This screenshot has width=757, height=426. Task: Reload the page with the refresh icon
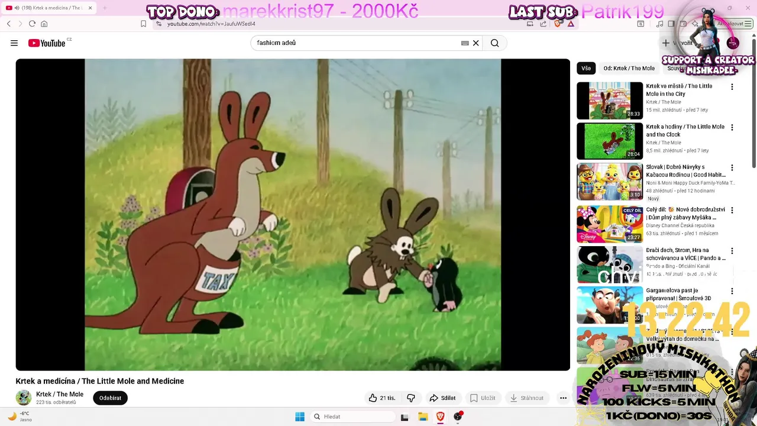tap(32, 24)
